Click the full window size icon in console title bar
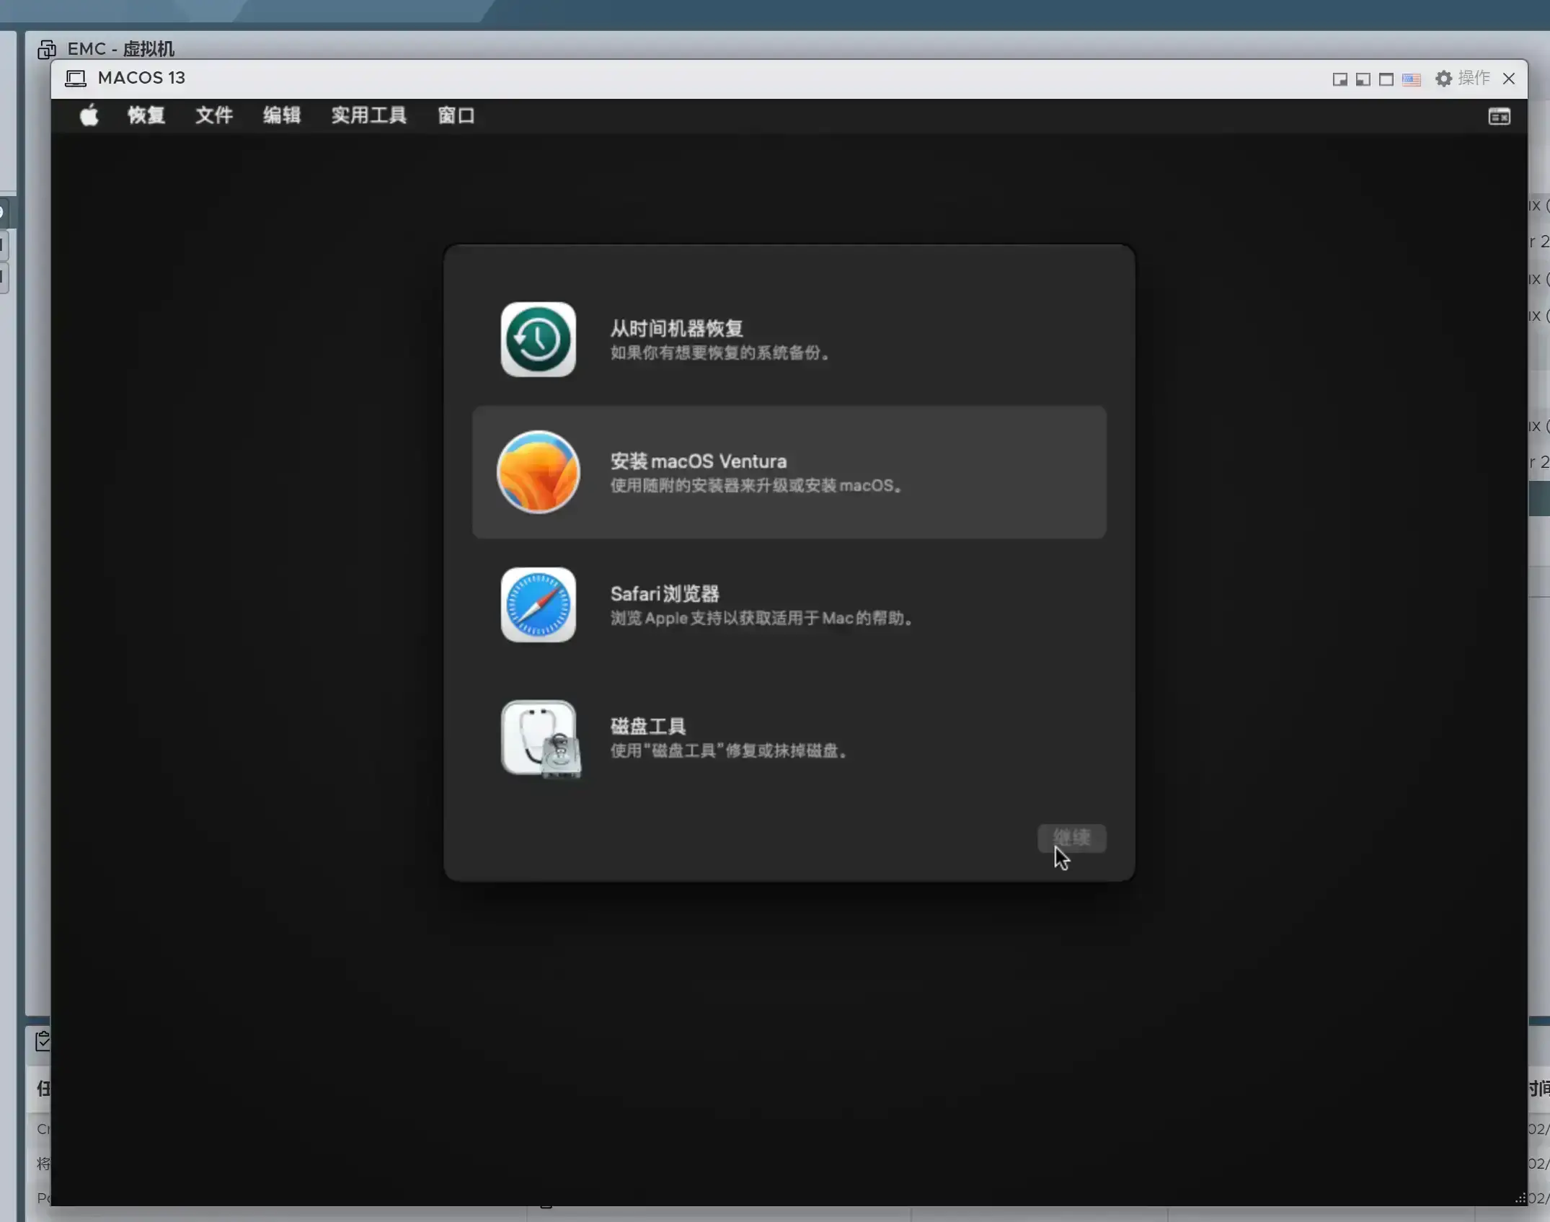This screenshot has width=1550, height=1222. point(1386,79)
